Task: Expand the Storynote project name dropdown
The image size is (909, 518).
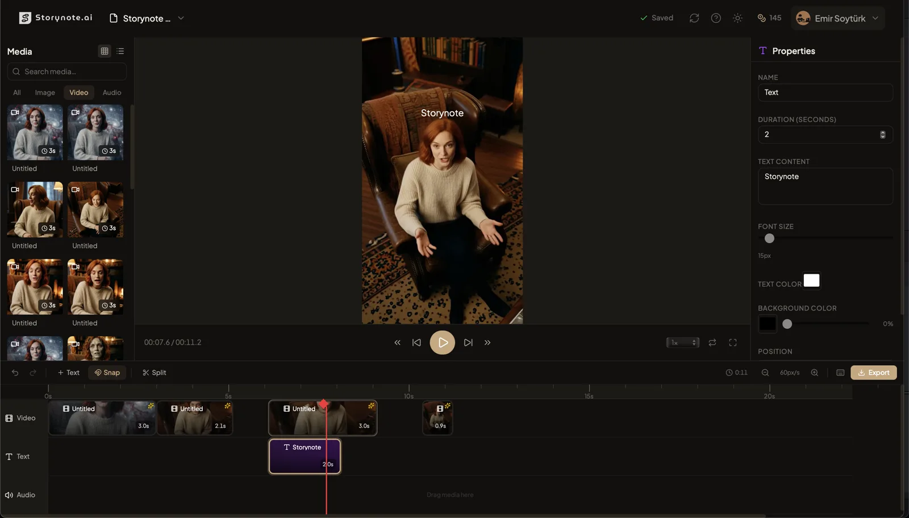Action: pyautogui.click(x=180, y=18)
